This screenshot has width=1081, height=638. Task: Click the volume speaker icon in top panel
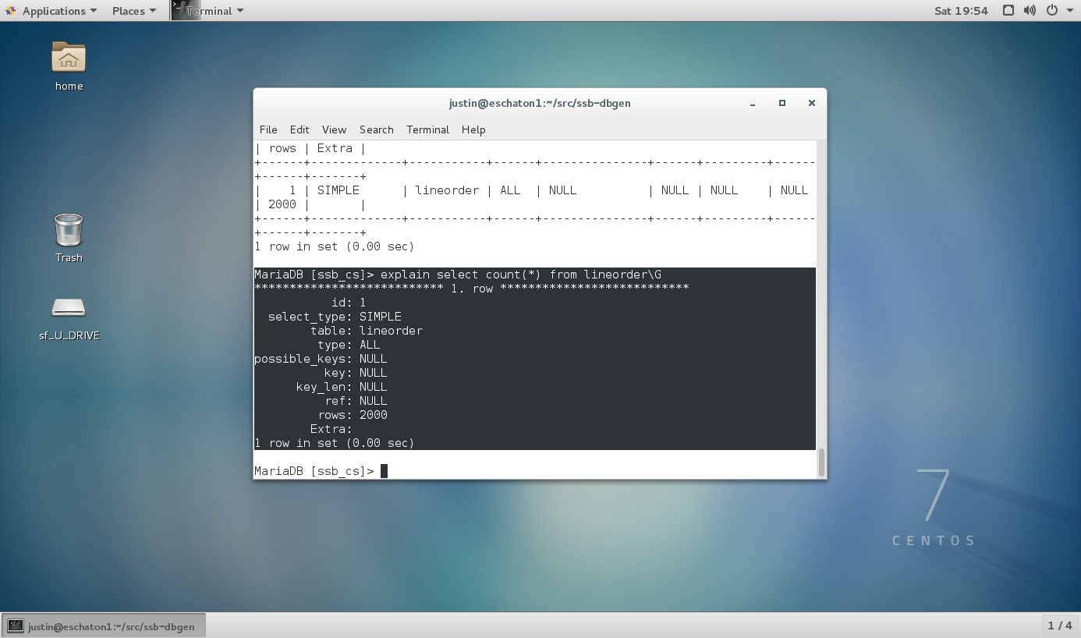(x=1030, y=11)
